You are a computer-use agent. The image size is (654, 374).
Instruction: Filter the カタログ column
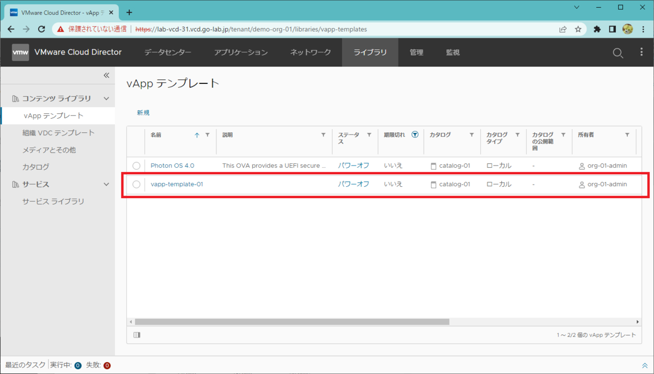click(x=471, y=135)
